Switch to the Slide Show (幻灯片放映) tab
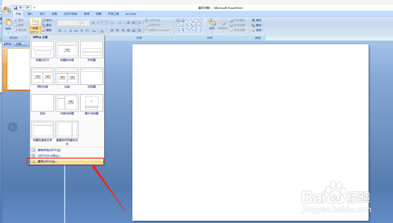The width and height of the screenshot is (393, 223). coord(70,14)
